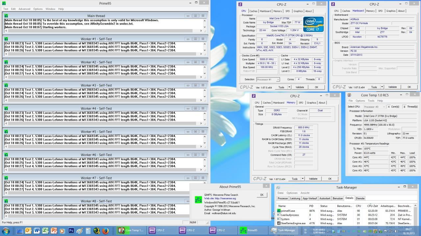Open Tools dropdown arrow in CPU-Z CPU window
Viewport: 421px width, 236px height.
[289, 87]
